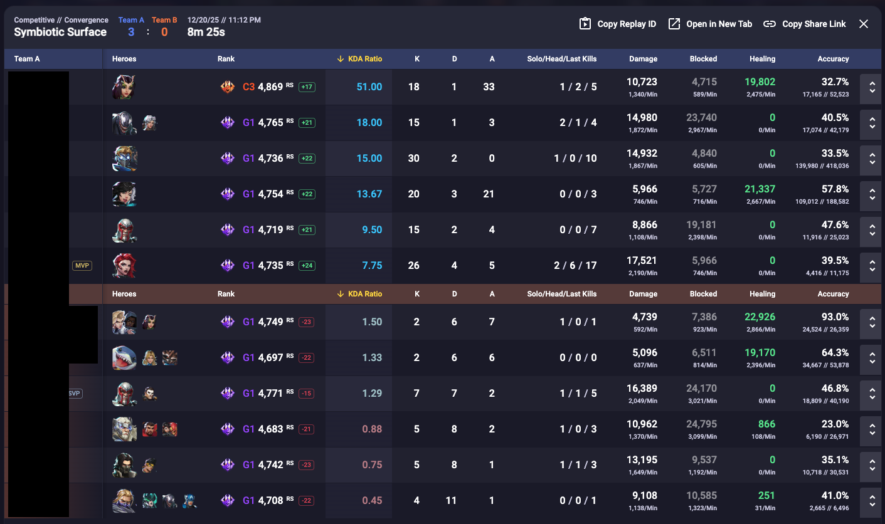The height and width of the screenshot is (524, 885).
Task: Click the rank emblem beside G1 4,708
Action: click(228, 501)
